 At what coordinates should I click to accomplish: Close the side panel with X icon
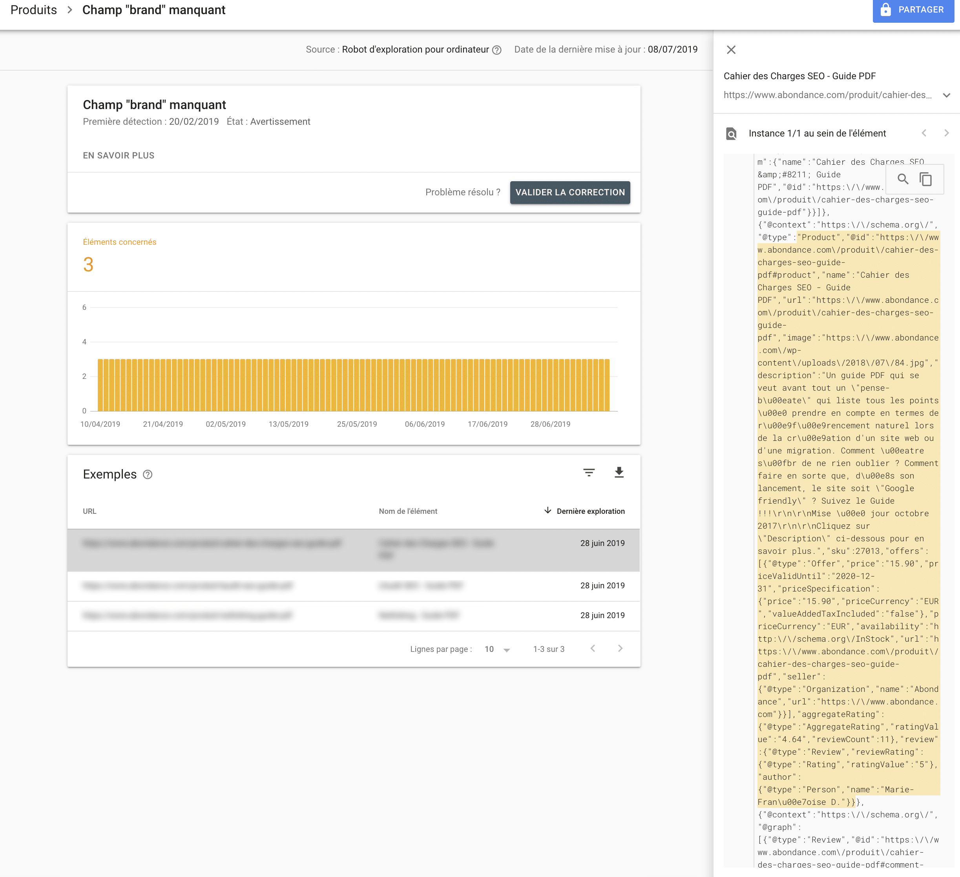tap(731, 49)
